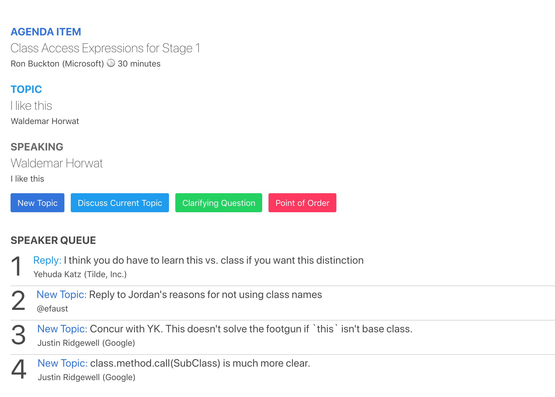Select the agenda title Class Access Expressions

(105, 48)
